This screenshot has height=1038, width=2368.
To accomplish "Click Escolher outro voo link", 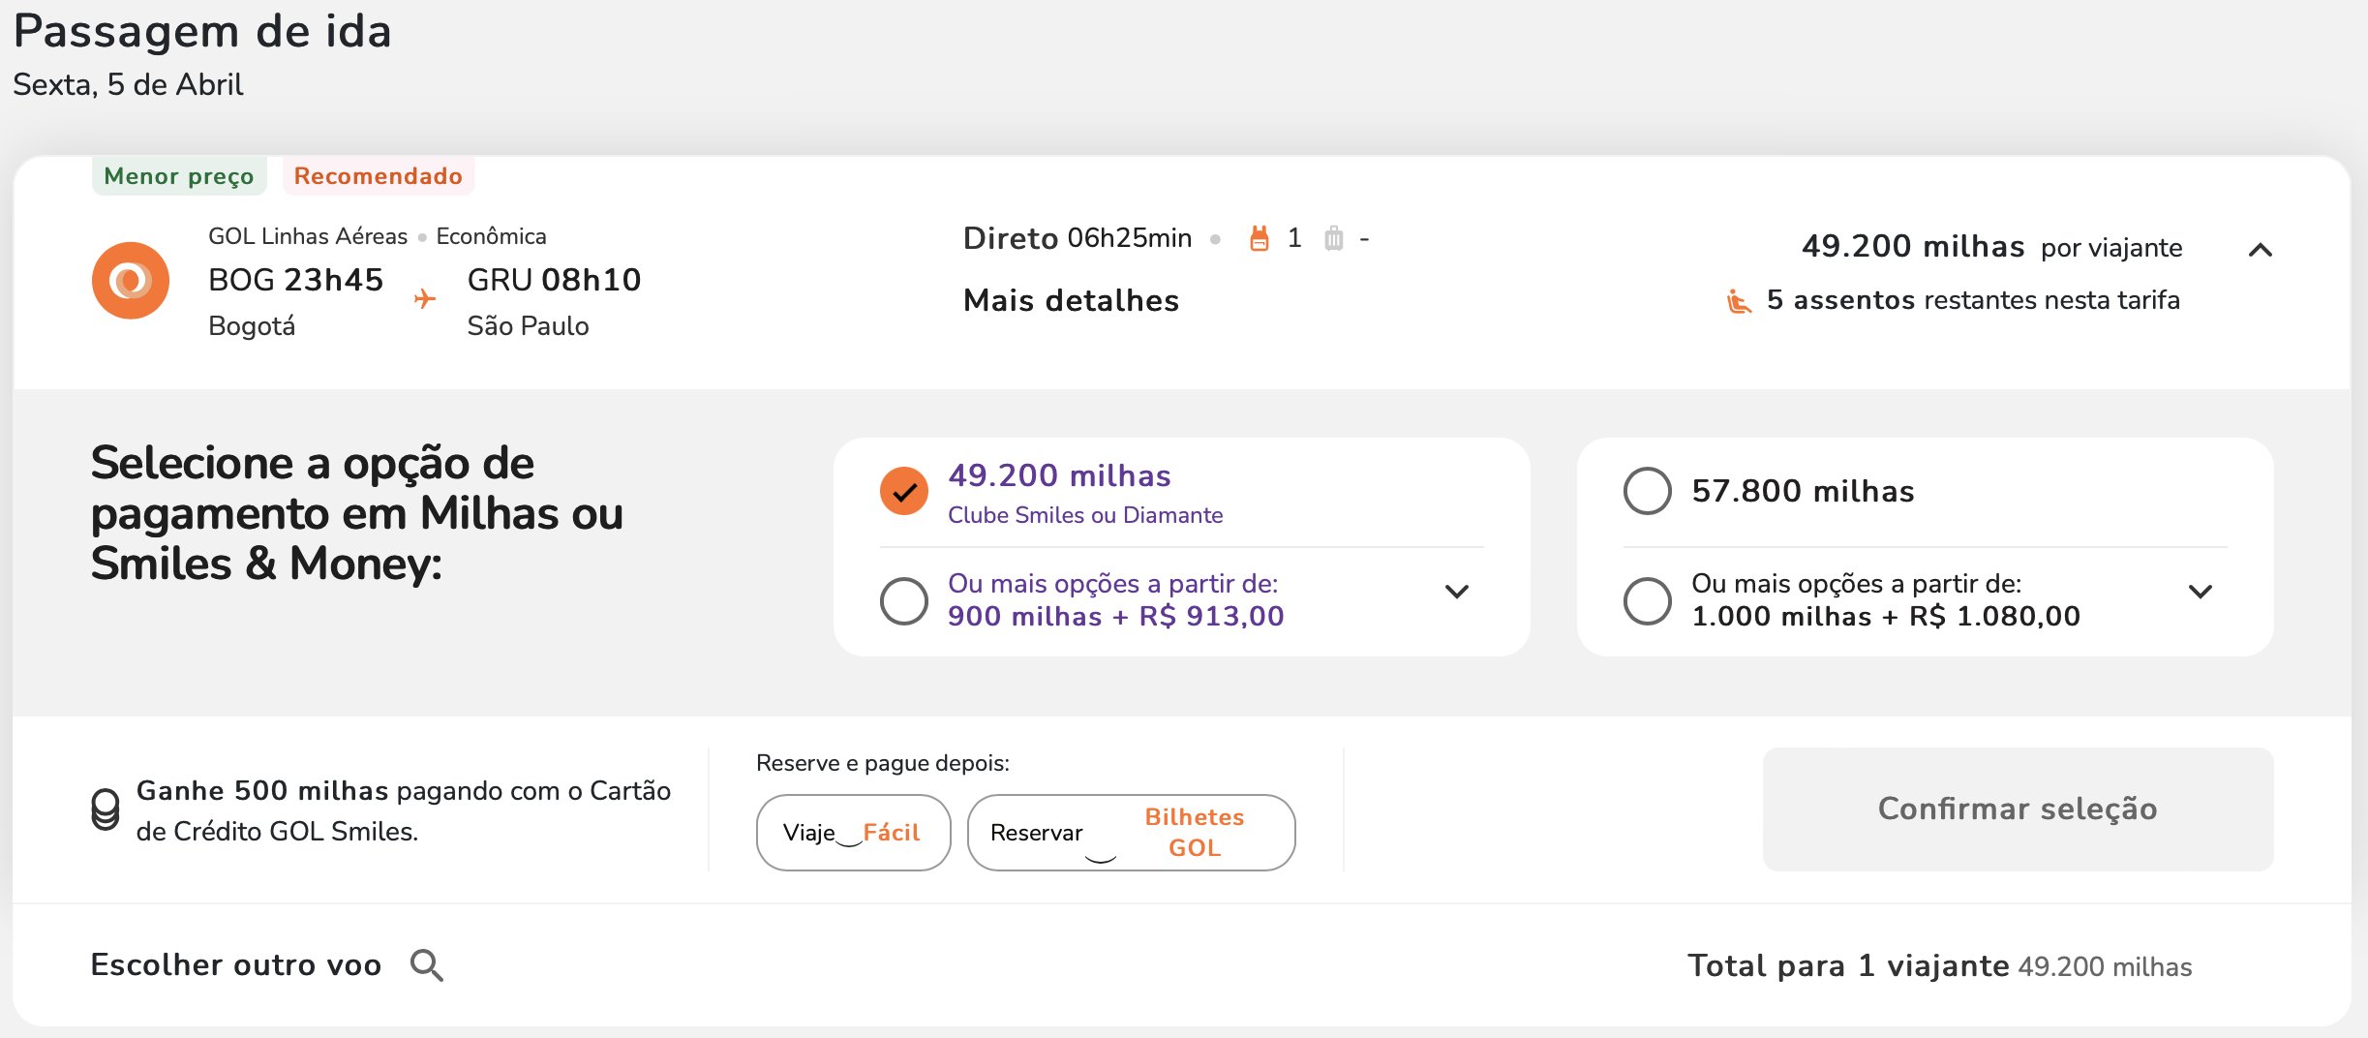I will coord(235,965).
